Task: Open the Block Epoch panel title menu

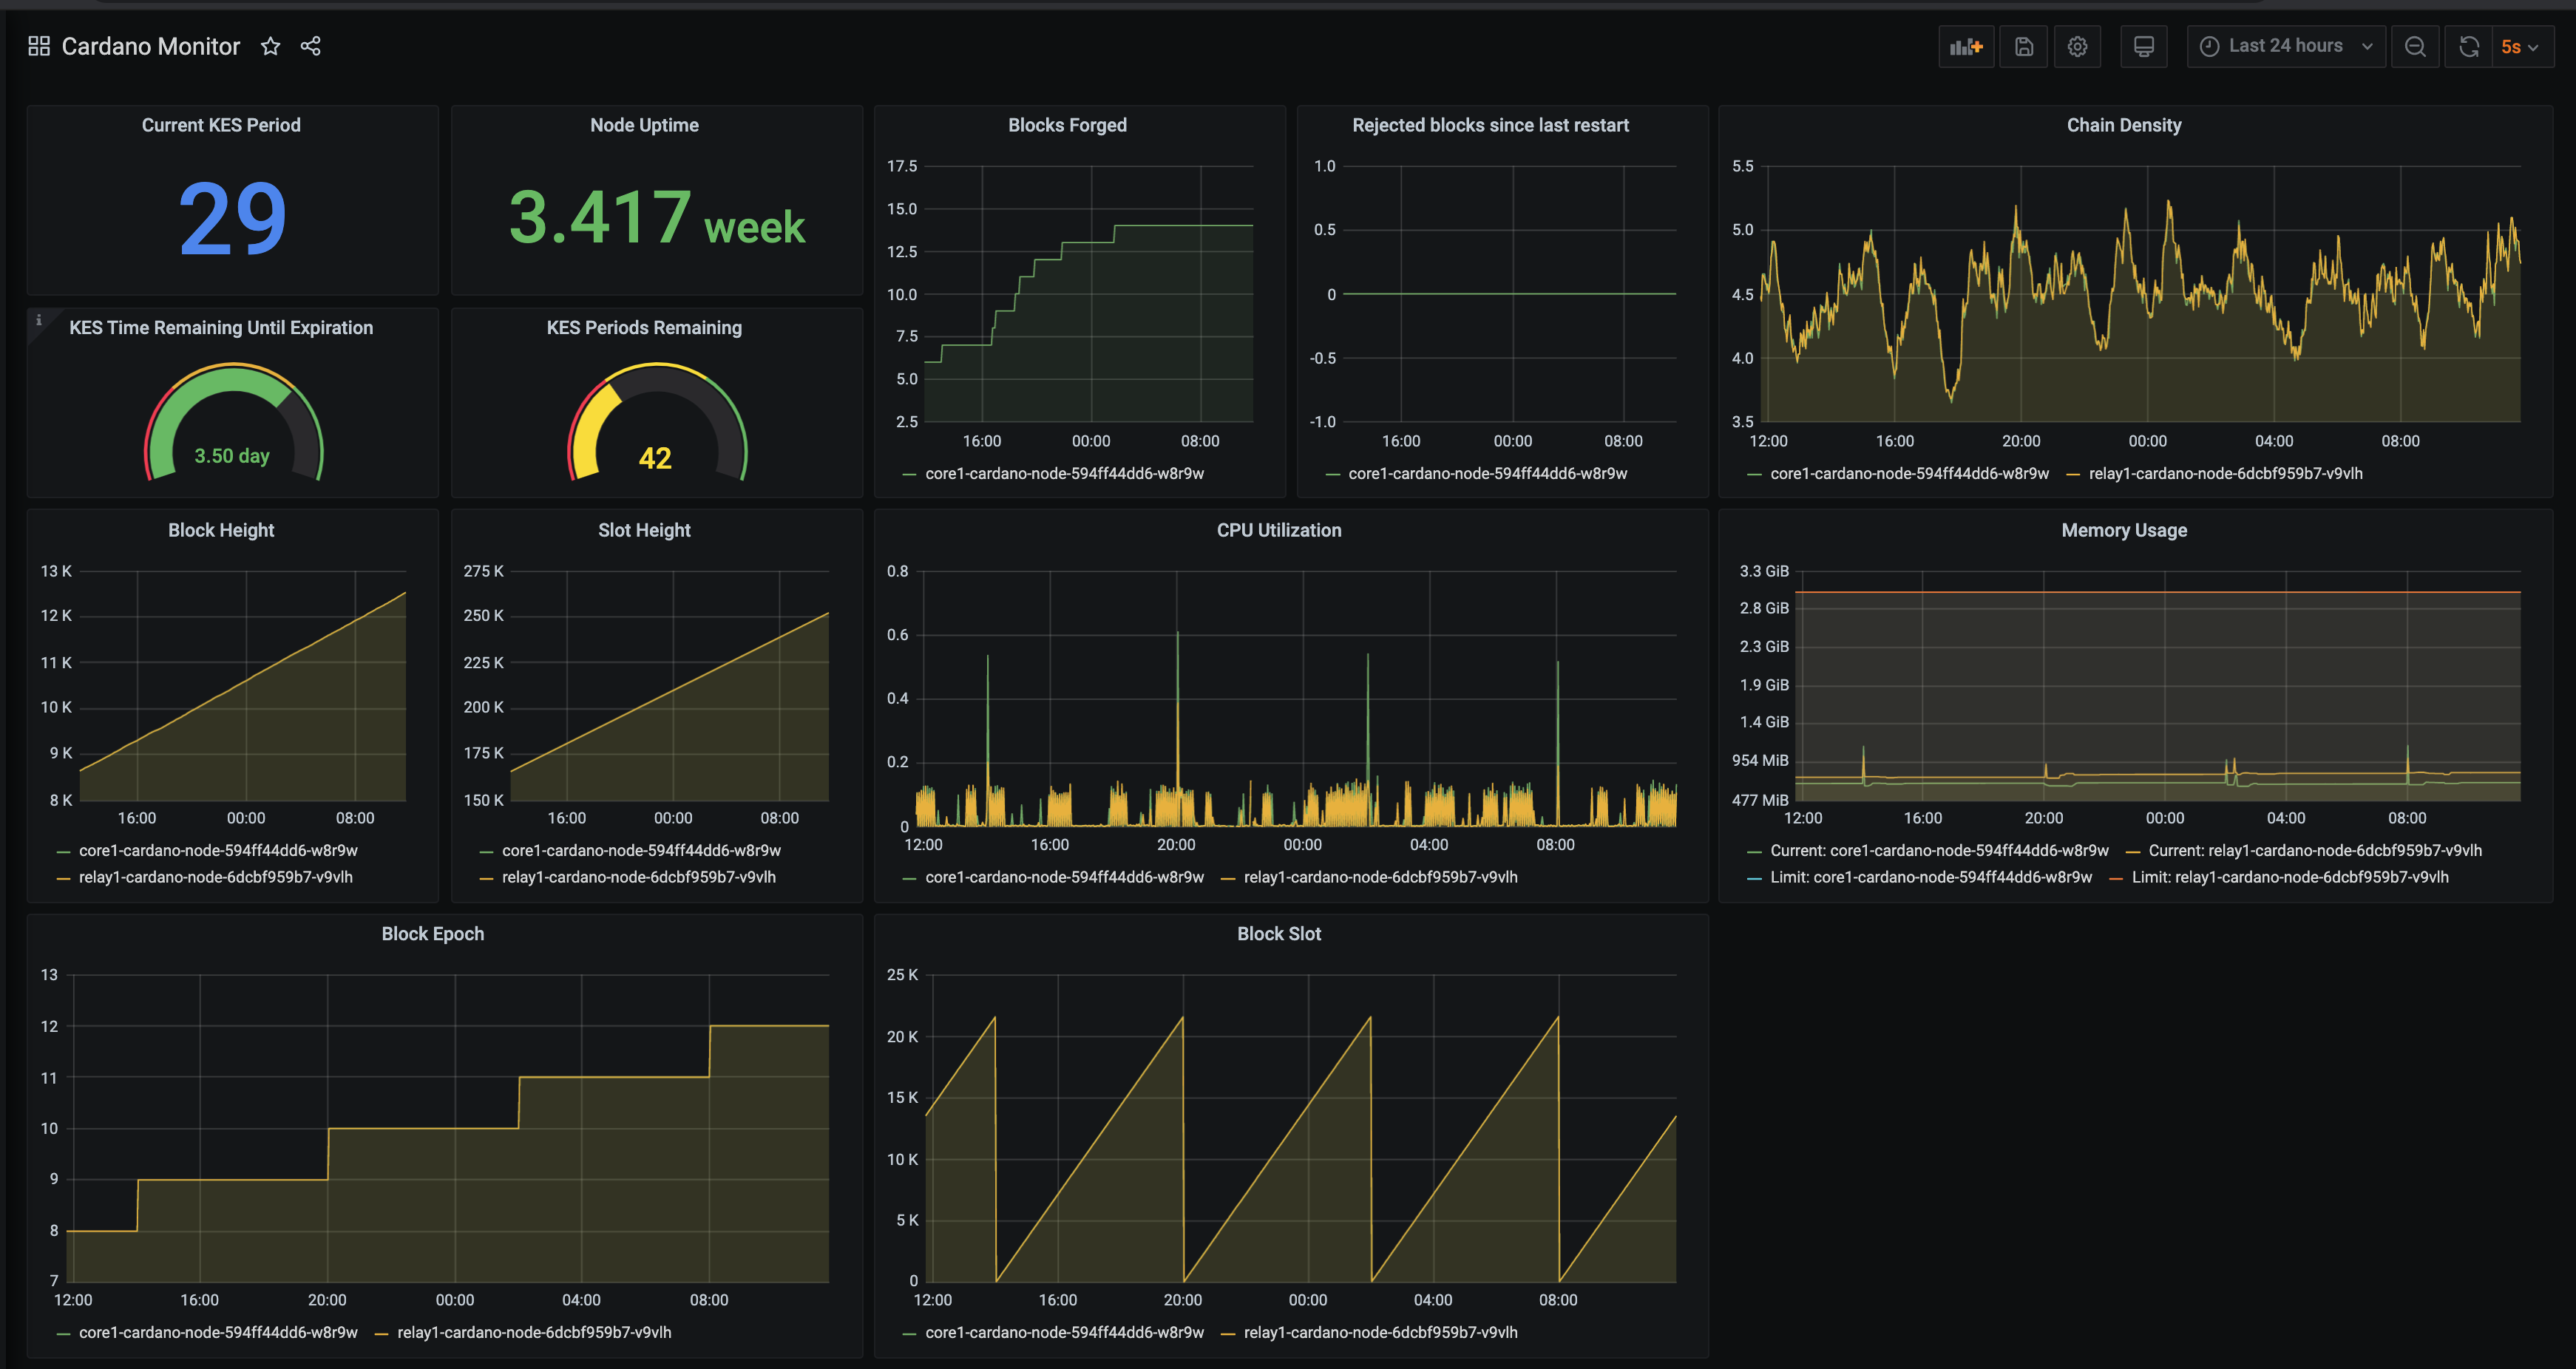Action: tap(433, 934)
